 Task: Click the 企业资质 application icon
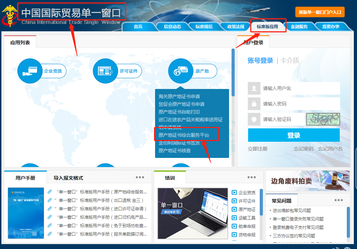[x=30, y=71]
